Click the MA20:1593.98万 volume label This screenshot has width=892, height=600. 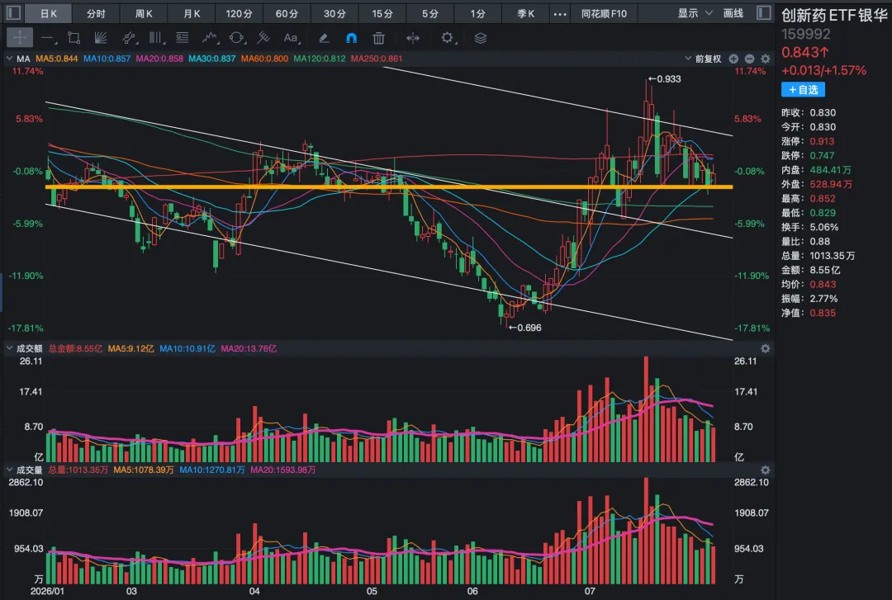coord(282,470)
